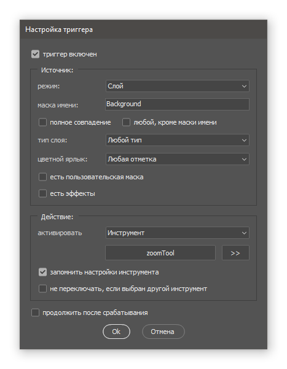
Task: Click the "маска имени" field containing Background
Action: pyautogui.click(x=177, y=104)
